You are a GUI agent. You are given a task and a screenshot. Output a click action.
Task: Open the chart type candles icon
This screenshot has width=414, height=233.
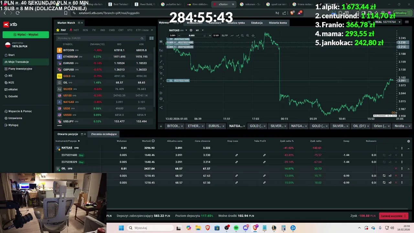[x=161, y=93]
